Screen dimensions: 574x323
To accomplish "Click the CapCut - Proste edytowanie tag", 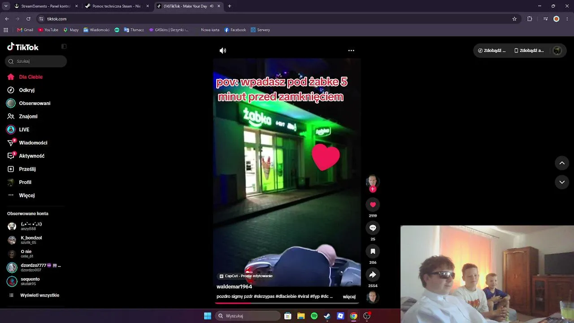I will click(246, 276).
